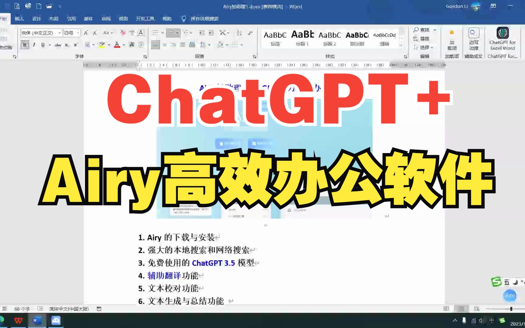This screenshot has width=525, height=328.
Task: Click Phonetic Guide icon
Action: tap(132, 33)
